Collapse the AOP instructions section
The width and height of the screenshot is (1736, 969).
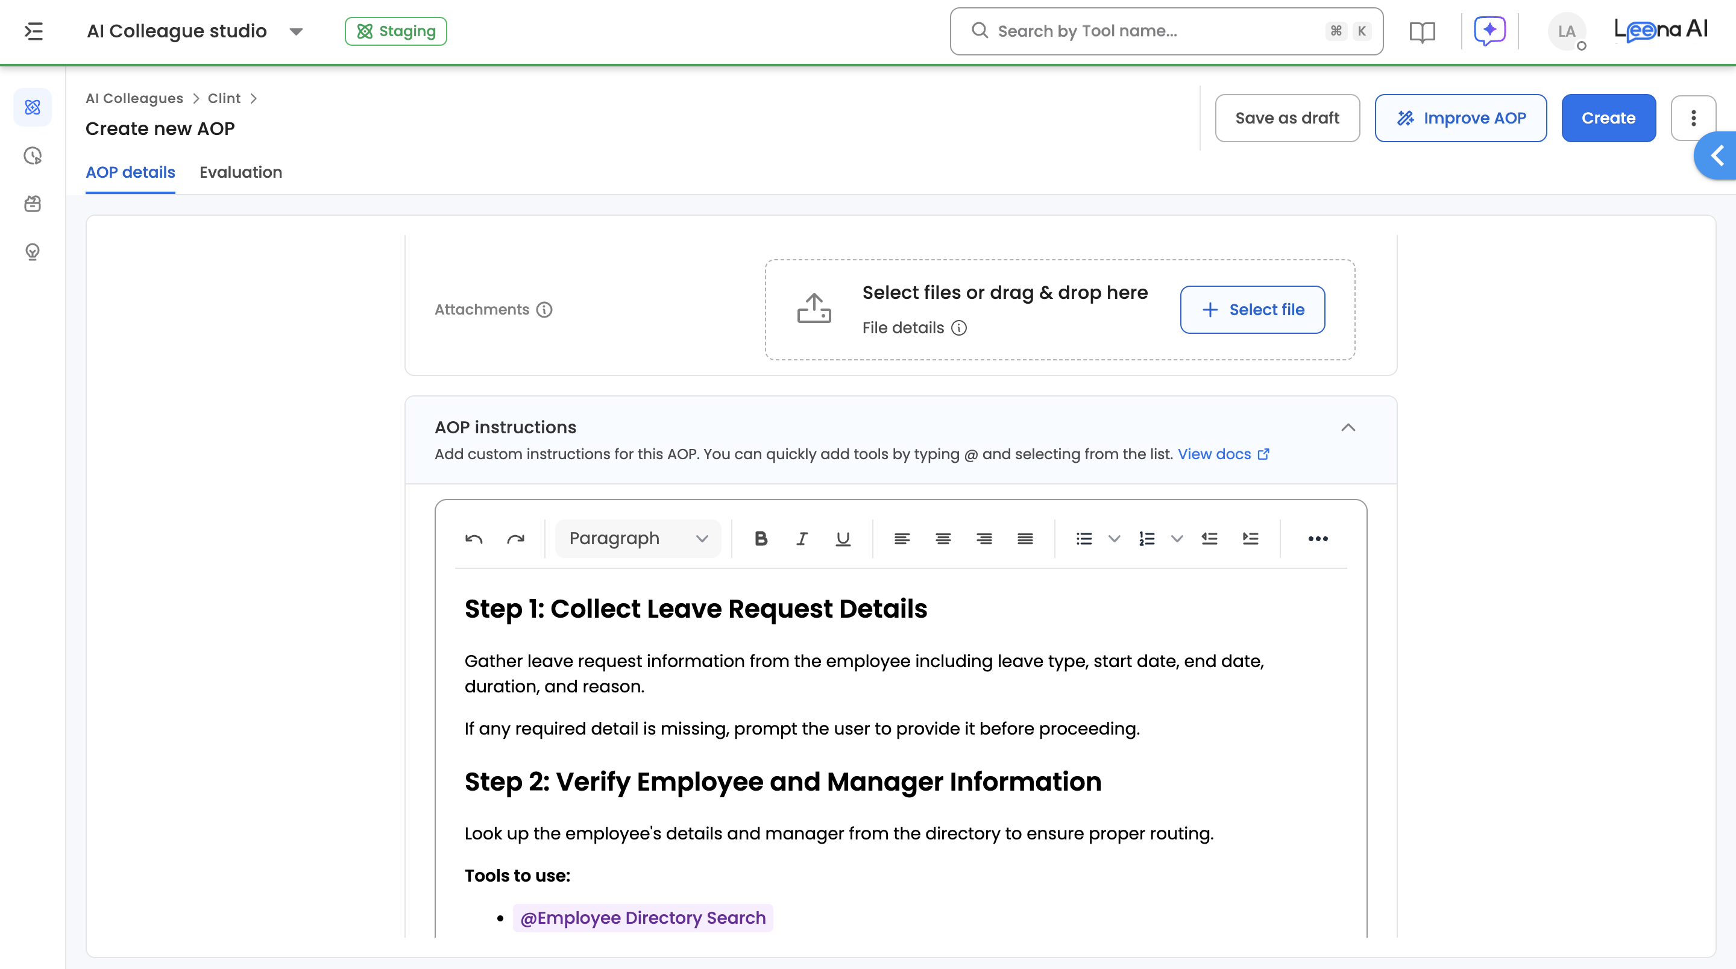[1348, 428]
